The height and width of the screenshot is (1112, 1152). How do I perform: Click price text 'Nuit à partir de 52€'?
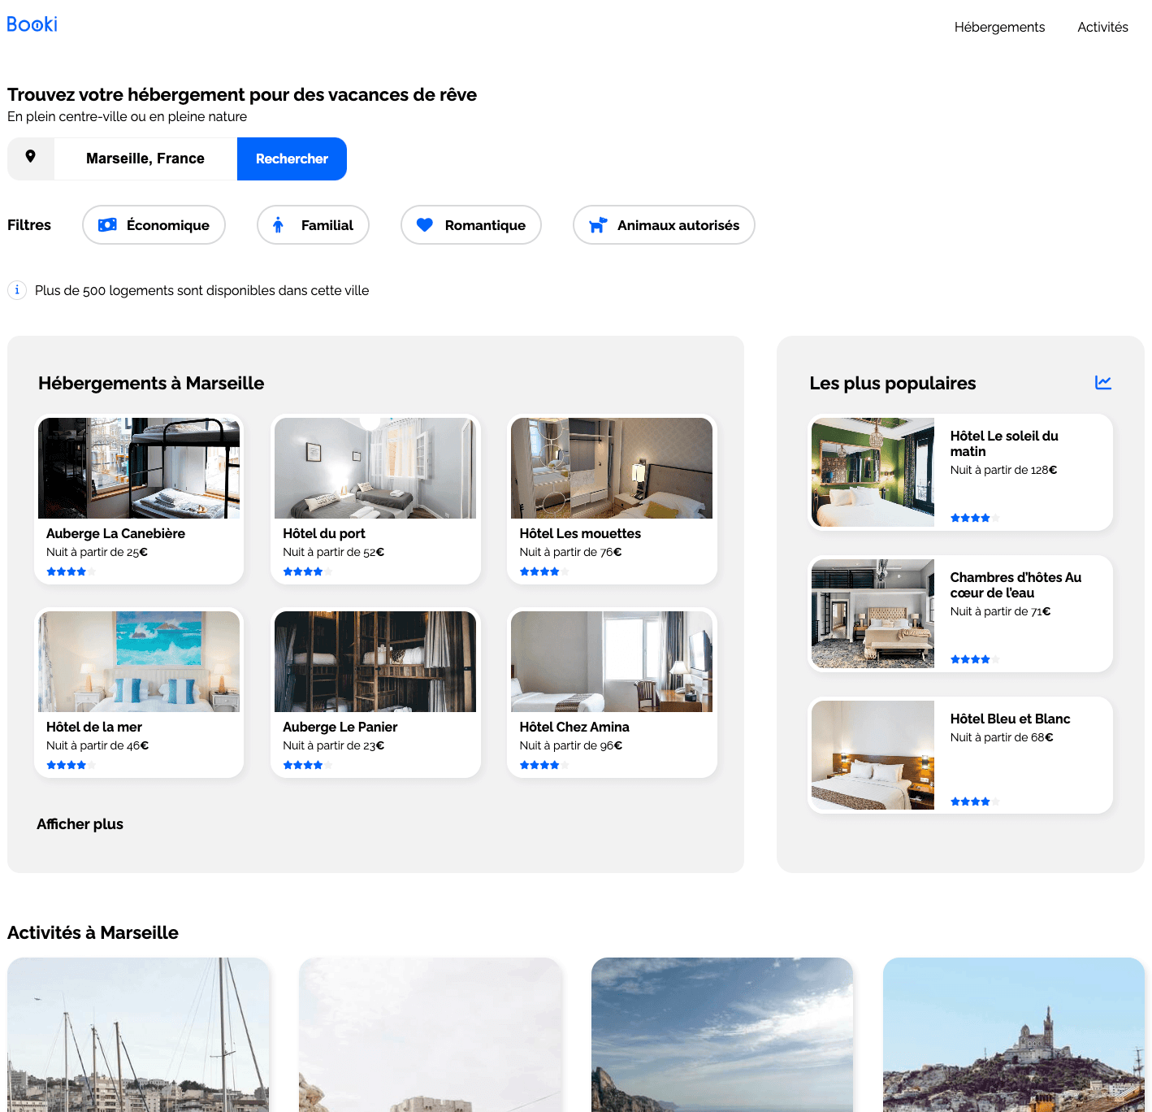tap(333, 552)
